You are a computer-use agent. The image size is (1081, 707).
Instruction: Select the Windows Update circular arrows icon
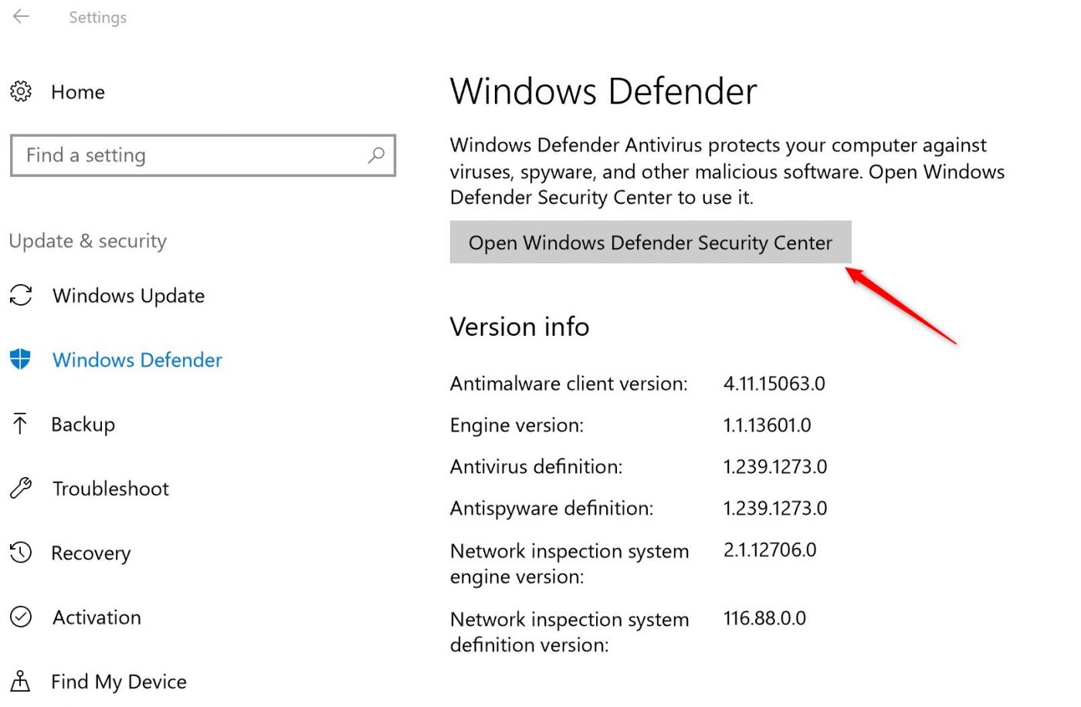[22, 296]
